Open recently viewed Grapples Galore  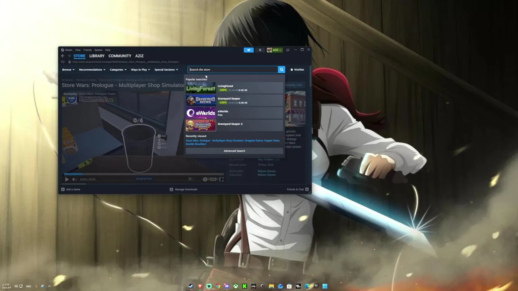[254, 141]
